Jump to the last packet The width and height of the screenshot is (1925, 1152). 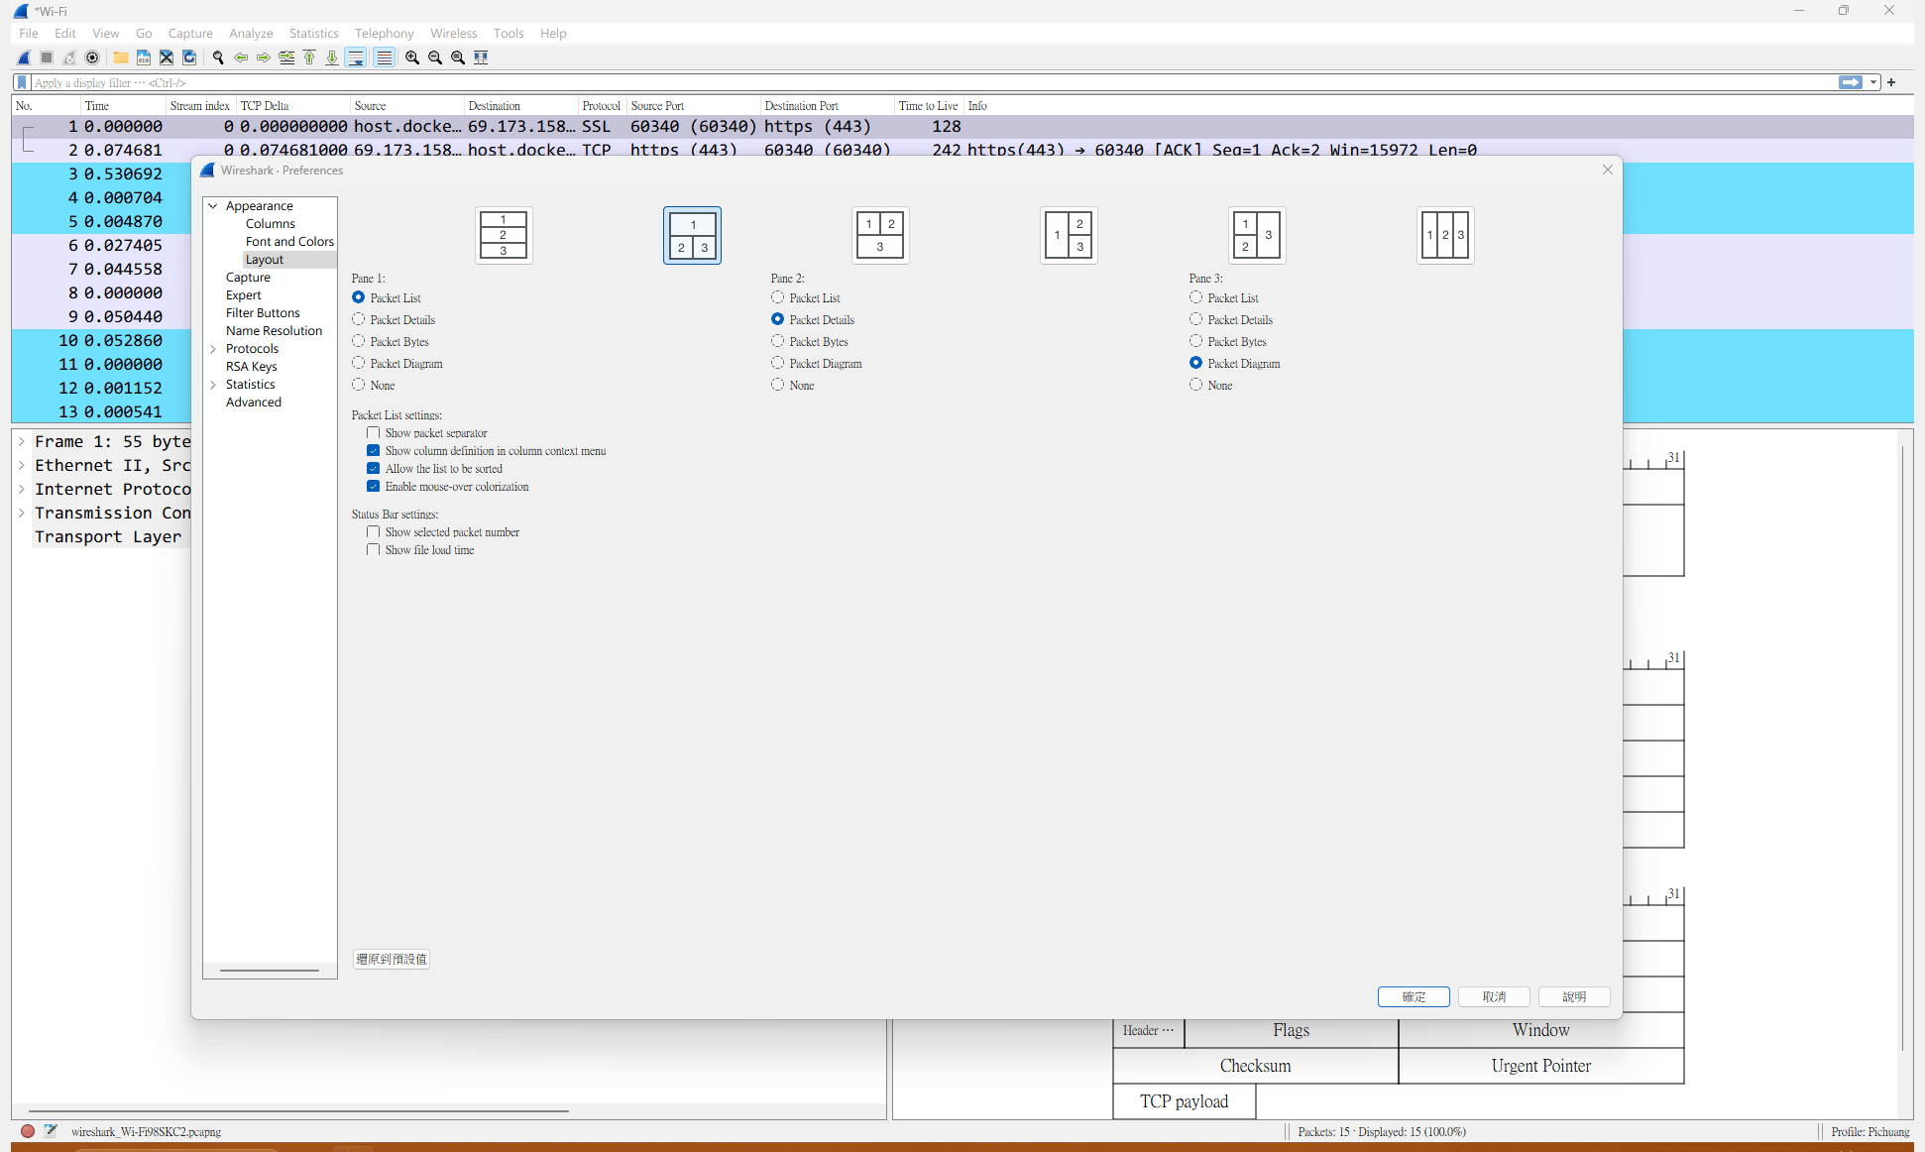pos(332,58)
